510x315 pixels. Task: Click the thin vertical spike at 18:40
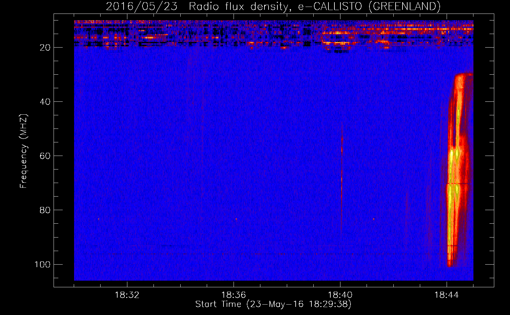pos(342,180)
